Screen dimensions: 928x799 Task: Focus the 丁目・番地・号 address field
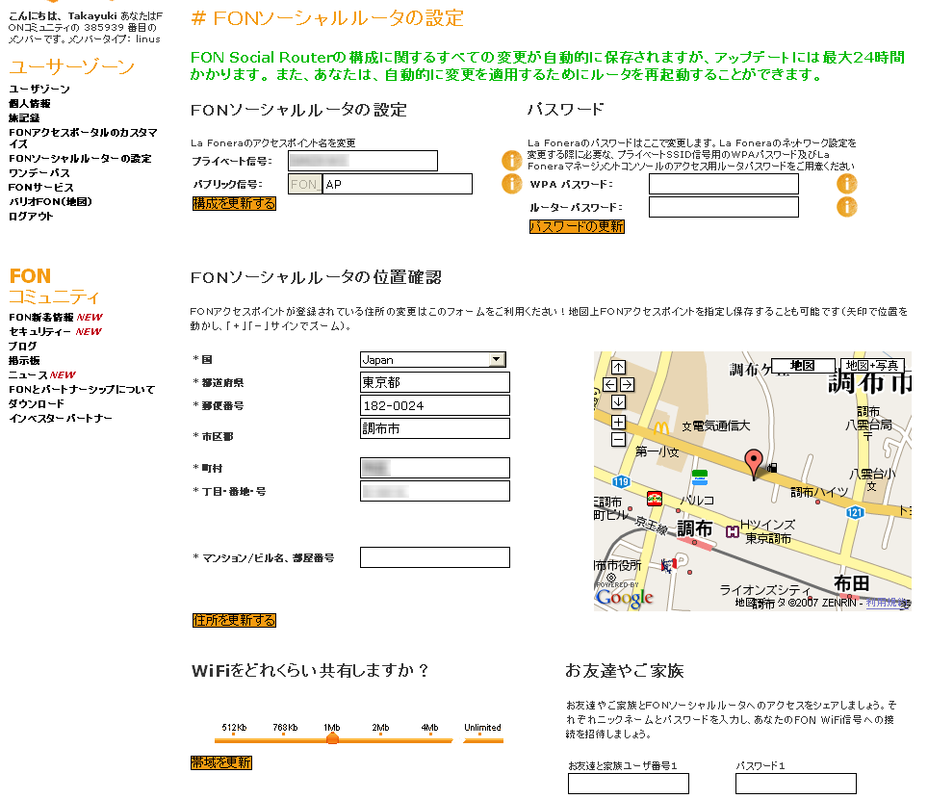[x=434, y=491]
